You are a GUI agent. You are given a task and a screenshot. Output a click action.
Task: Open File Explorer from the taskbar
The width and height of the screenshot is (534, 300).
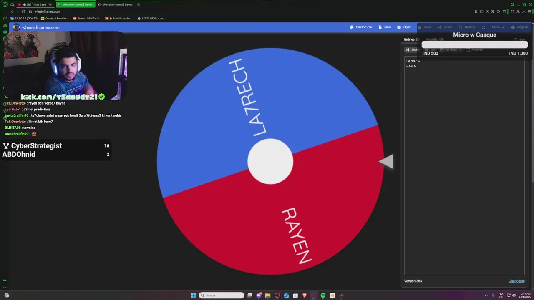pyautogui.click(x=268, y=295)
